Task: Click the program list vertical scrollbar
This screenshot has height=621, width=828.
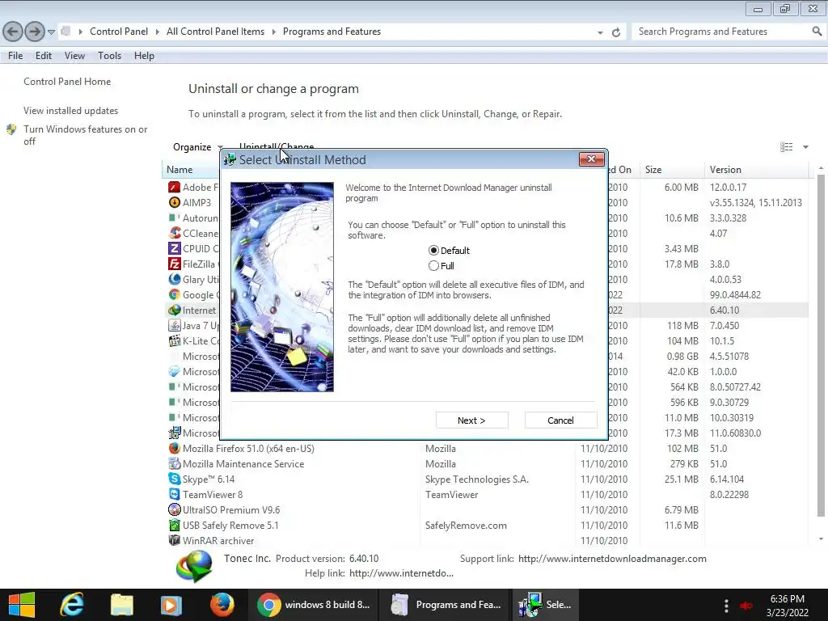Action: click(x=821, y=345)
